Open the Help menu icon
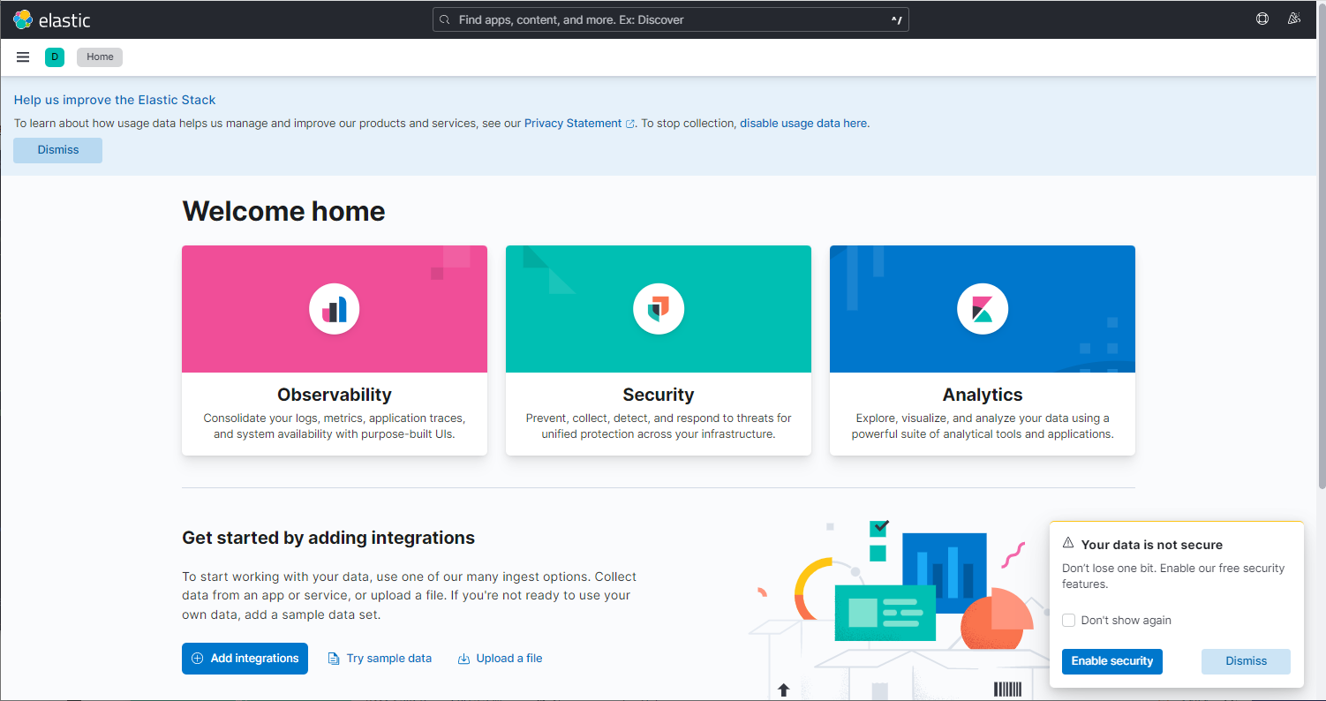The width and height of the screenshot is (1326, 701). (1262, 19)
